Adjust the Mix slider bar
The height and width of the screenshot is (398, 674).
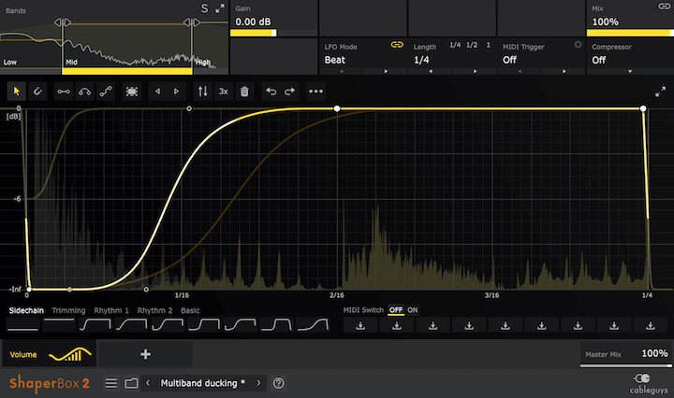click(630, 33)
